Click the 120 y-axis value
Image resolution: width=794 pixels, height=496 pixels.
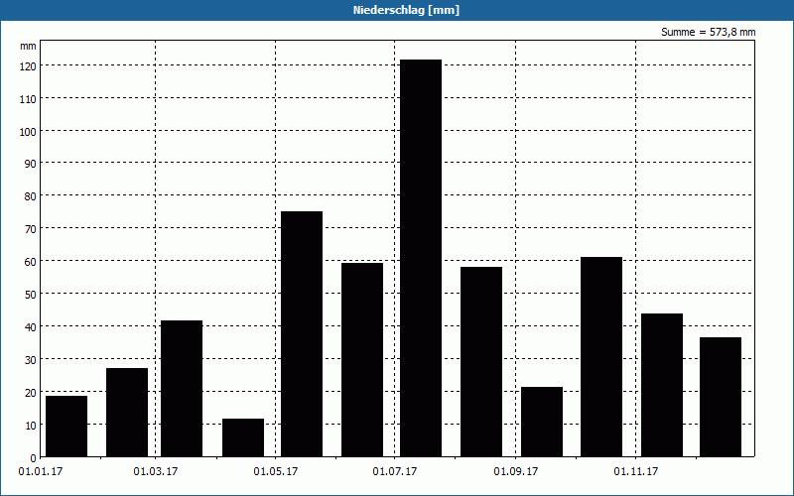click(29, 66)
